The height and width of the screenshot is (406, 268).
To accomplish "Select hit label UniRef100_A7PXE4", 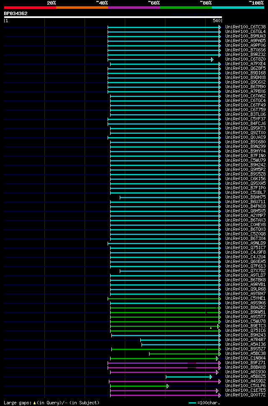I will point(245,64).
